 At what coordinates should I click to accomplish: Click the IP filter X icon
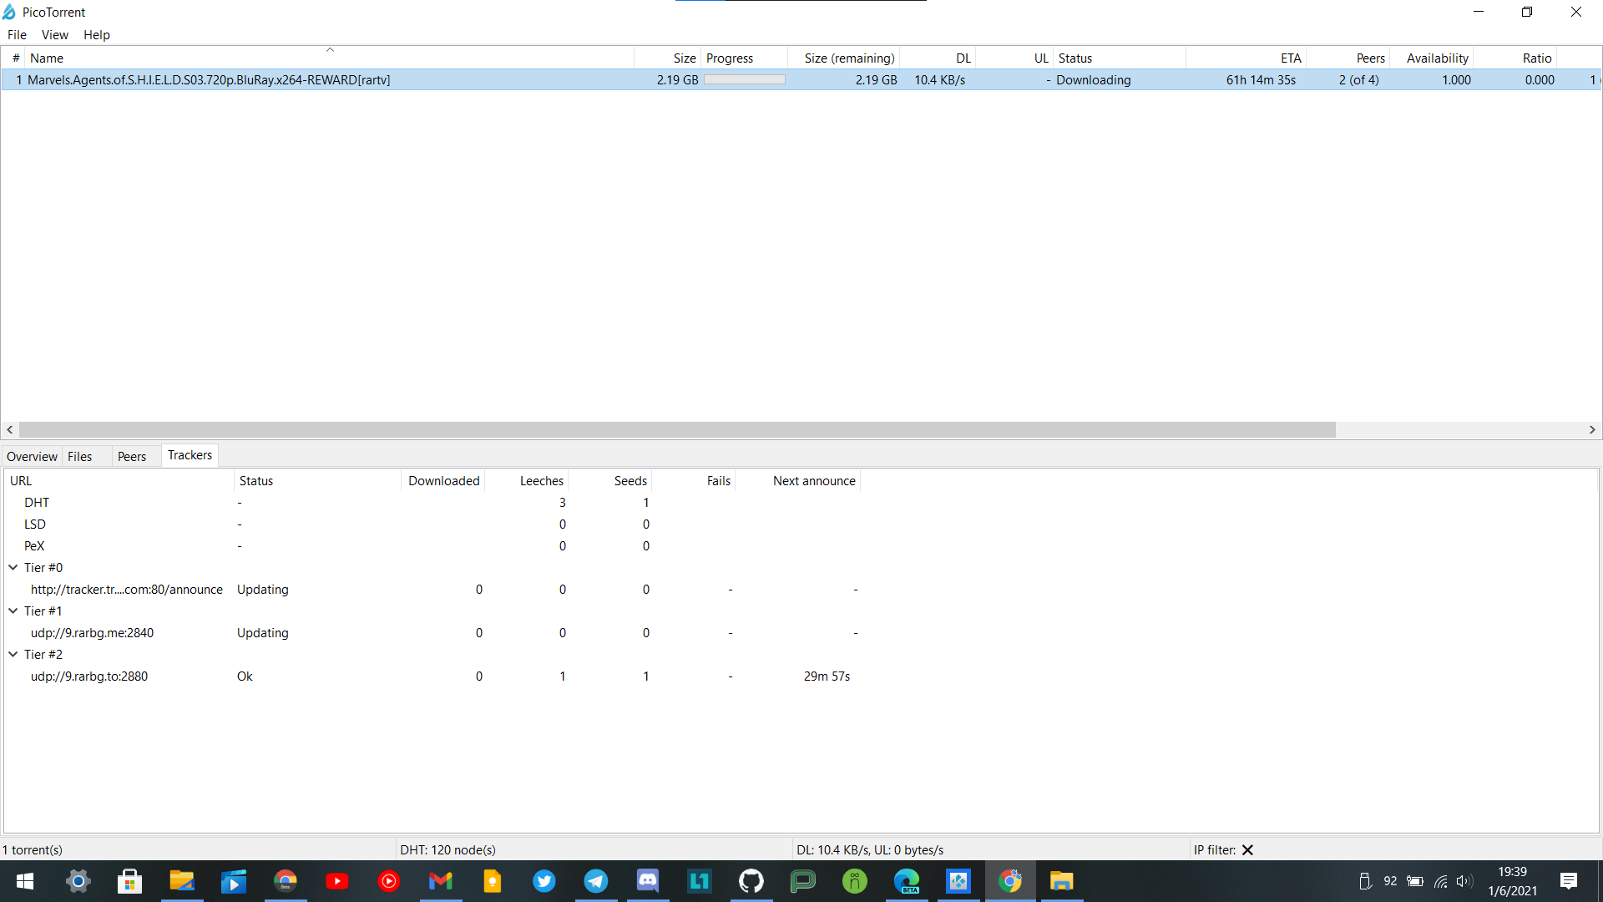(x=1247, y=850)
